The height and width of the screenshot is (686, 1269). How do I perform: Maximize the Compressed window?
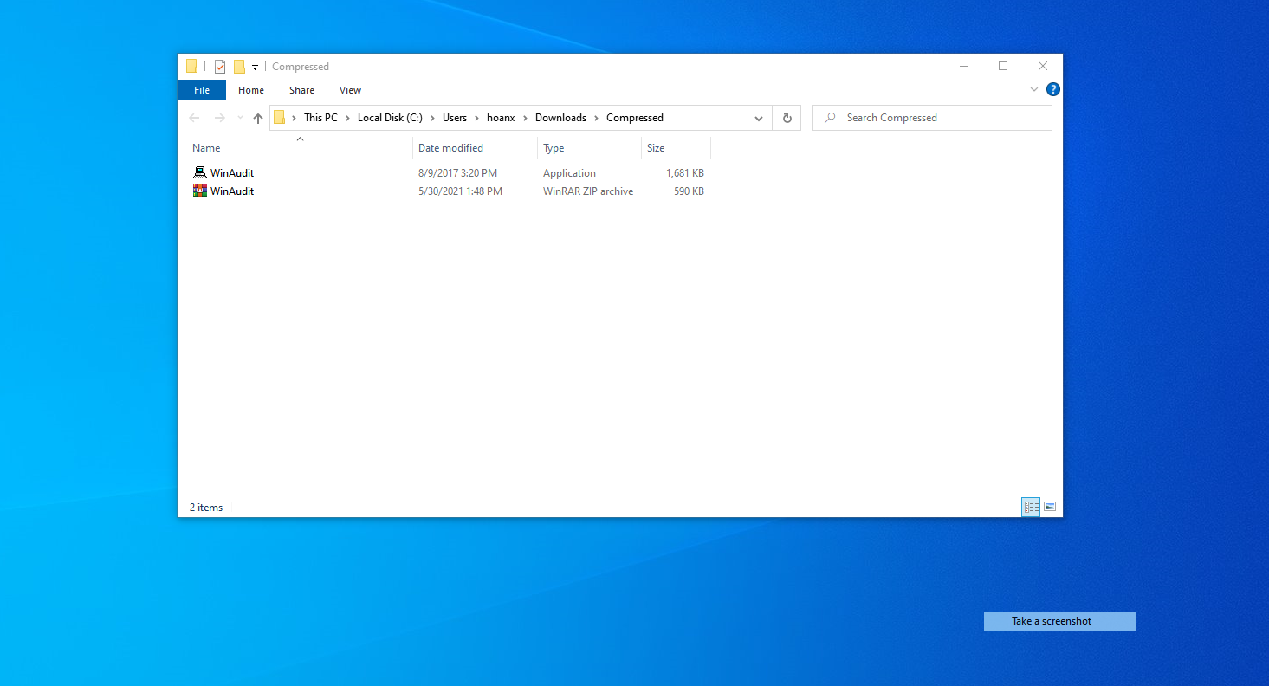point(1003,67)
